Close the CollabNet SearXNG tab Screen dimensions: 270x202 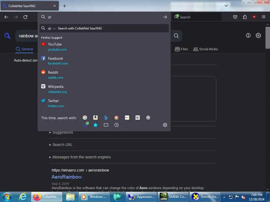tap(55, 6)
